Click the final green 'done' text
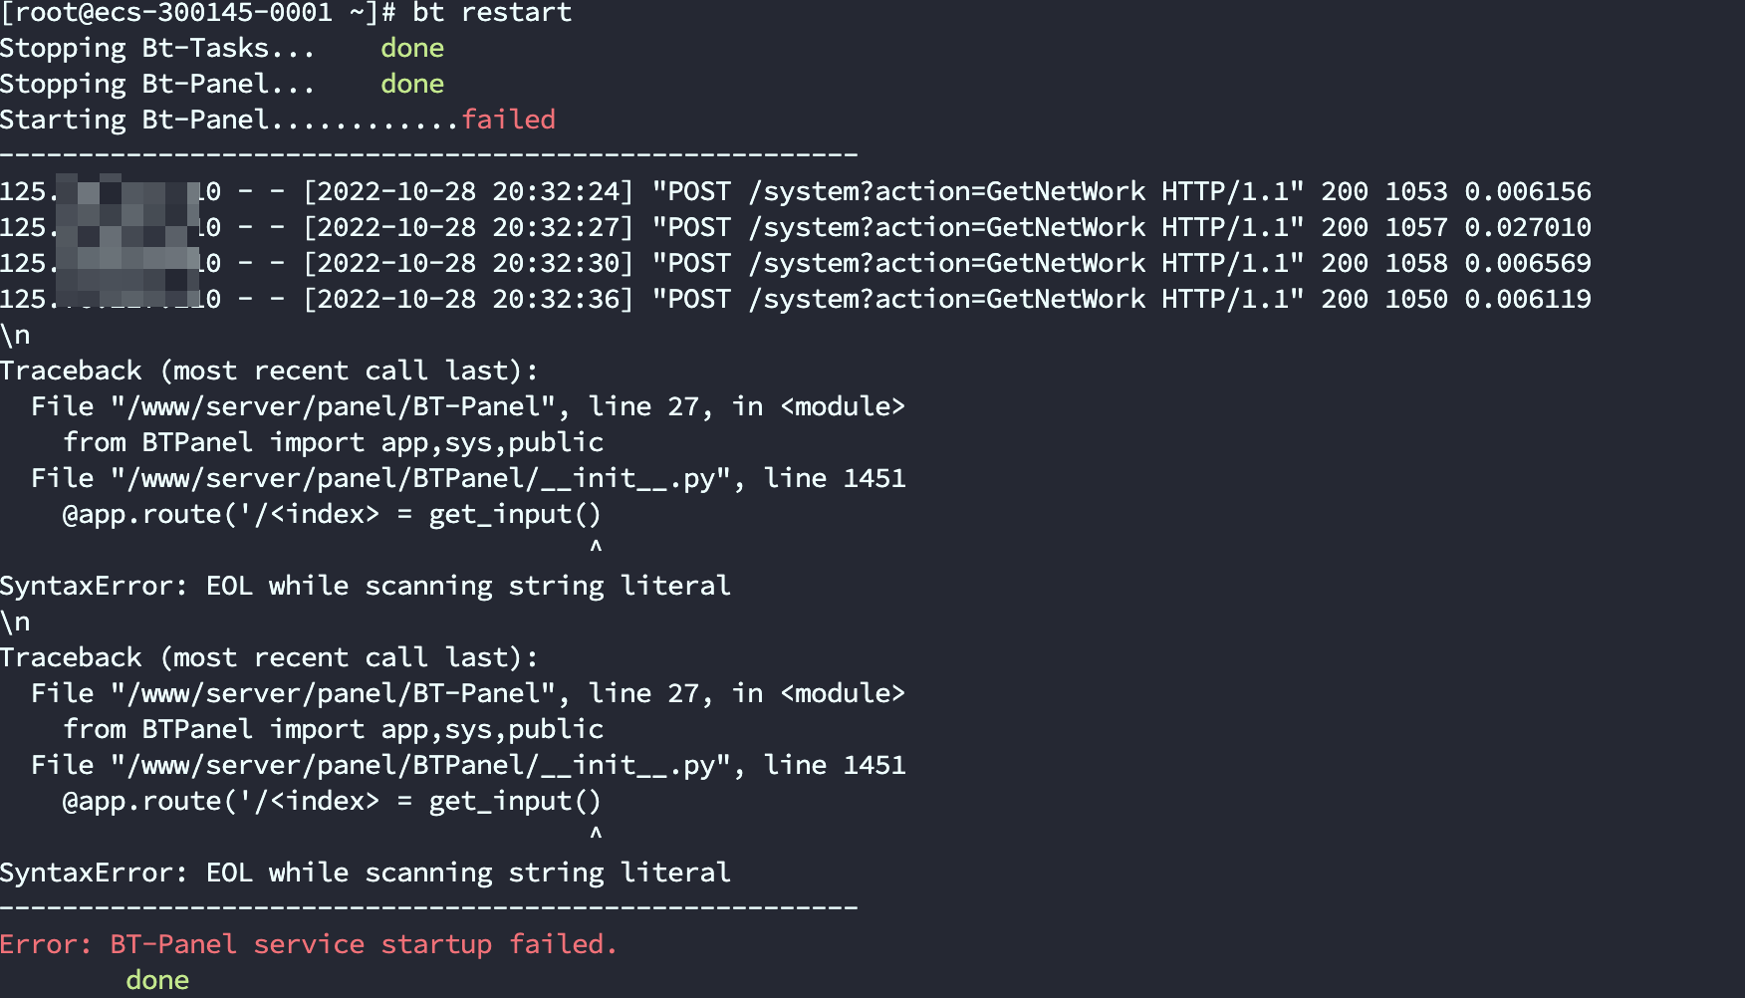 point(157,980)
